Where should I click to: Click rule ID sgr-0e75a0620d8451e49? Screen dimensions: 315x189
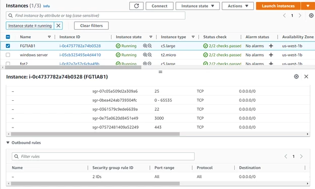115,118
